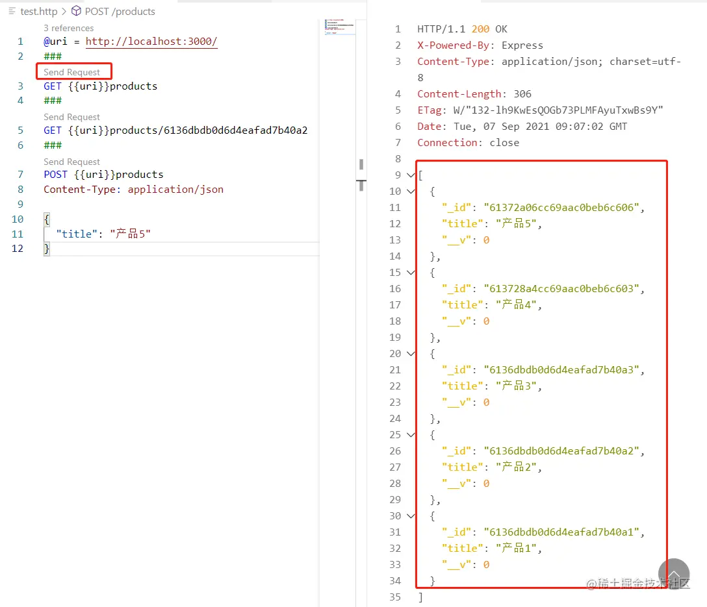Select POST /products breadcrumb item
Screen dimensions: 707x607
(x=120, y=11)
